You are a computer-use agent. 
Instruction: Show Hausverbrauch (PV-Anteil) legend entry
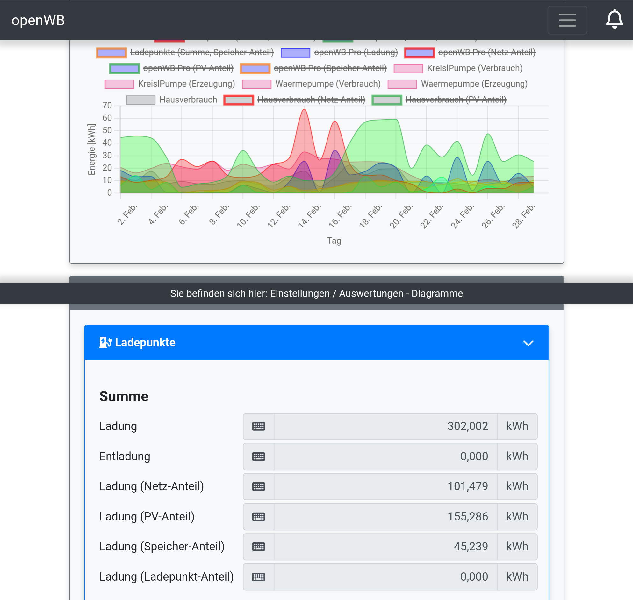click(x=456, y=100)
